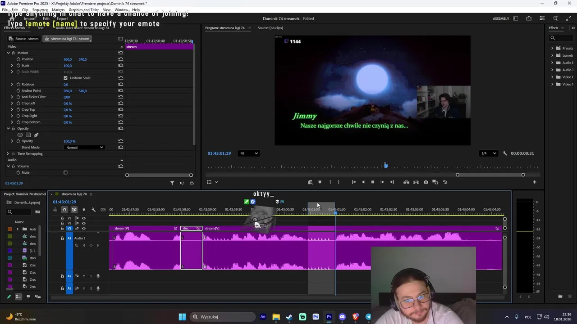Expand the Time Remapping effect
The width and height of the screenshot is (577, 324).
coord(8,153)
